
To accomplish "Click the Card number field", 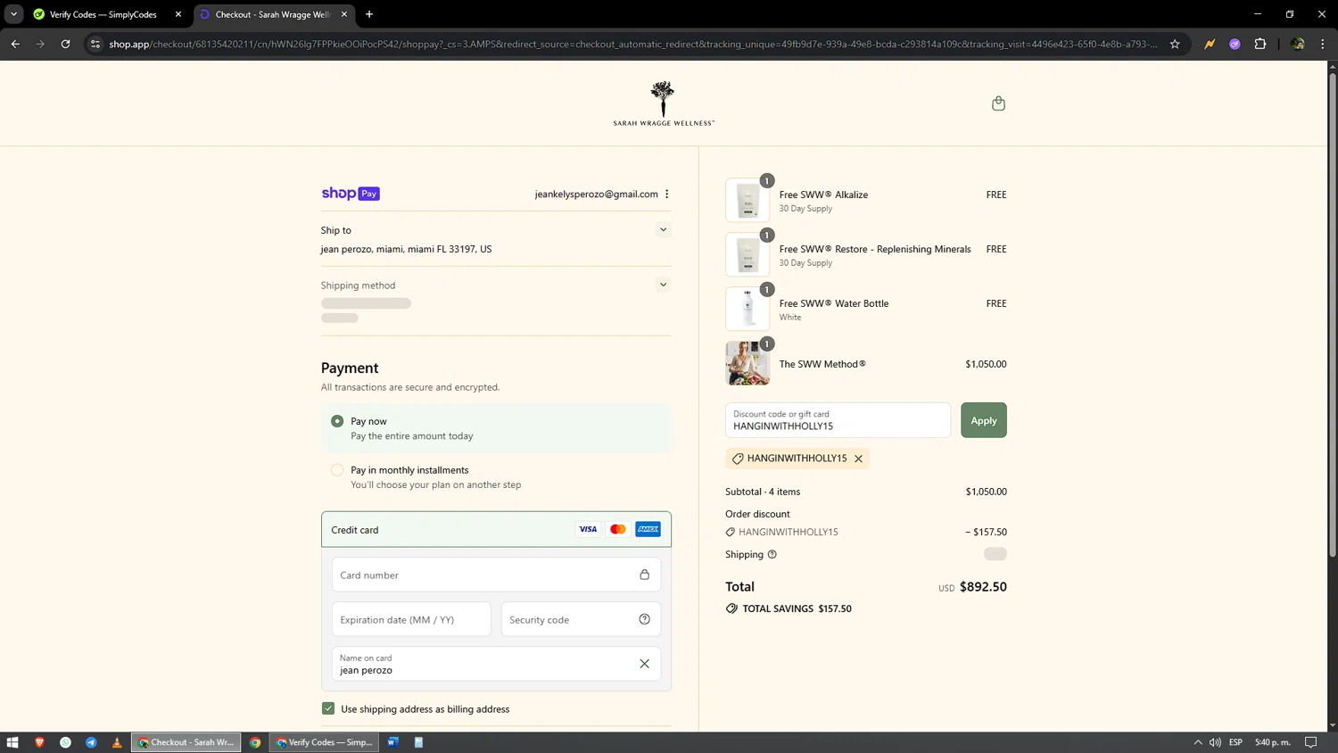I will point(496,575).
